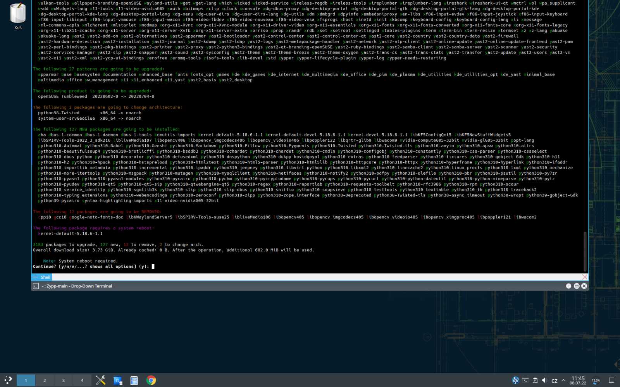Switch the CZ keyboard layout indicator

(554, 381)
